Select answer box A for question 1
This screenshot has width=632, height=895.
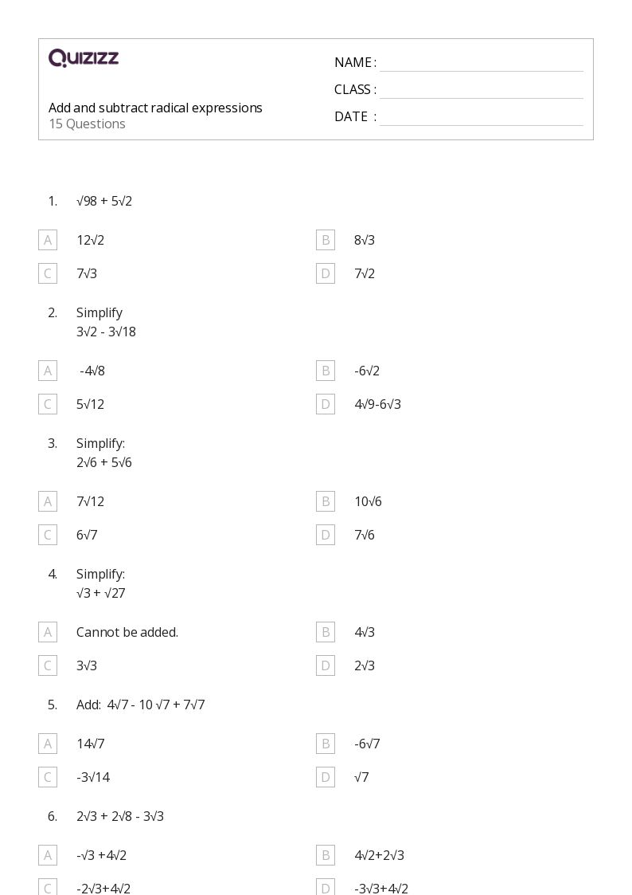click(x=48, y=240)
